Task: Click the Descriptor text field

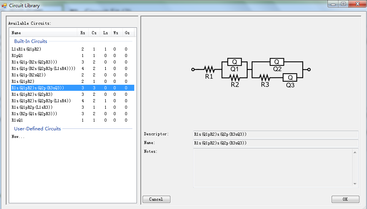Action: (276, 134)
